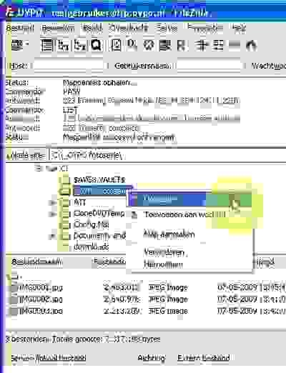The image size is (286, 373).
Task: Click the Bestandsnaam column header
Action: click(x=37, y=262)
